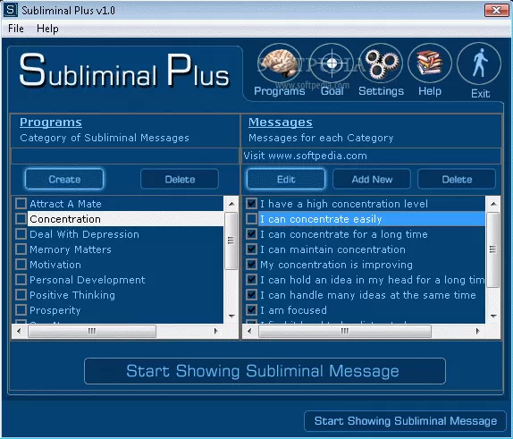Click Programs list vertical scrollbar thumb
Screen dimensions: 513x439
pos(231,241)
